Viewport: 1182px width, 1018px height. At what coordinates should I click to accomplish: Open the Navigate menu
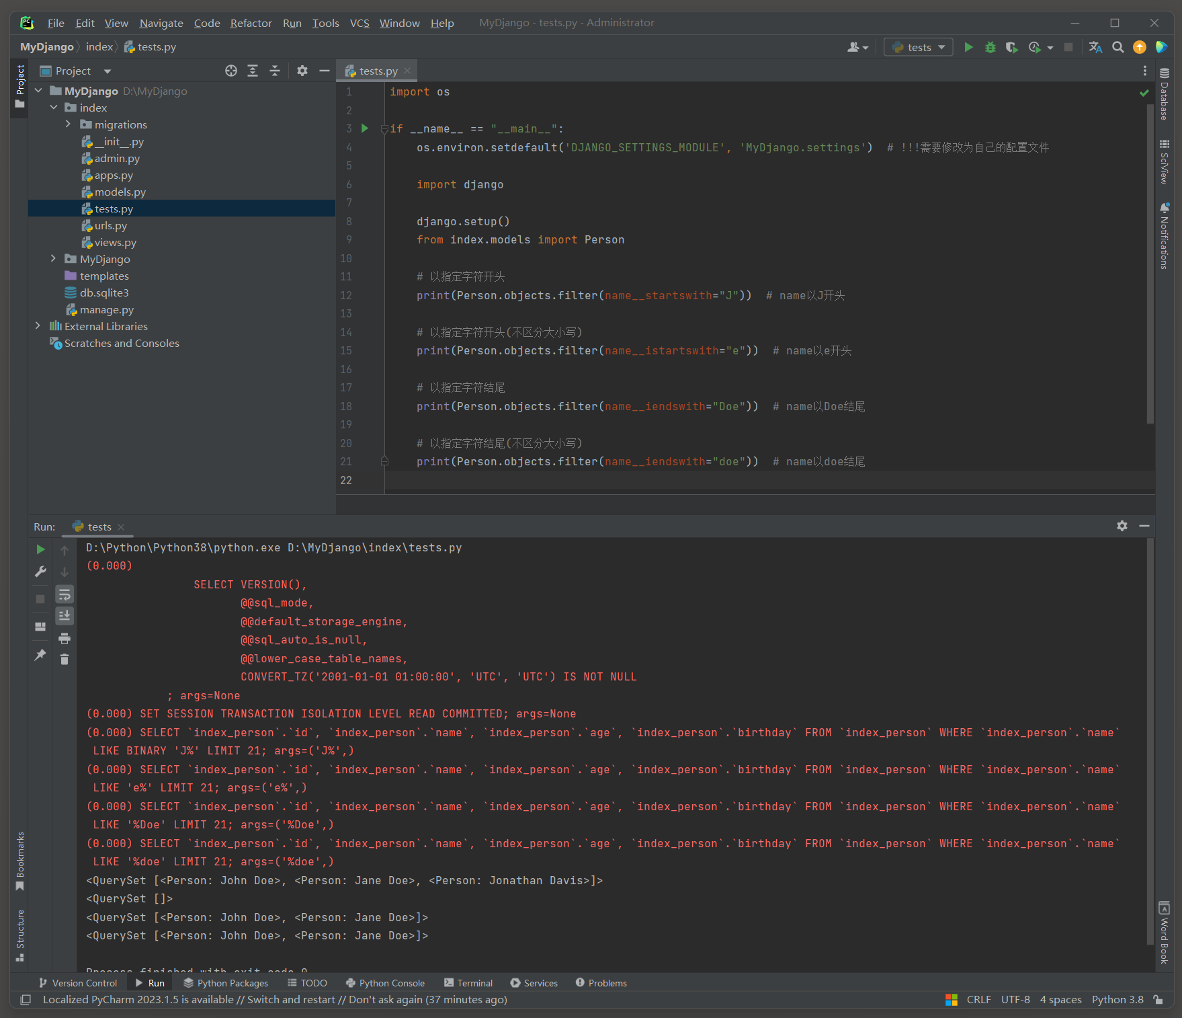[161, 23]
